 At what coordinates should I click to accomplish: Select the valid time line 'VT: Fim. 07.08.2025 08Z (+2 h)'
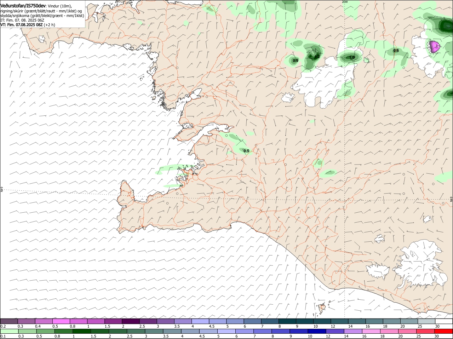click(x=28, y=25)
